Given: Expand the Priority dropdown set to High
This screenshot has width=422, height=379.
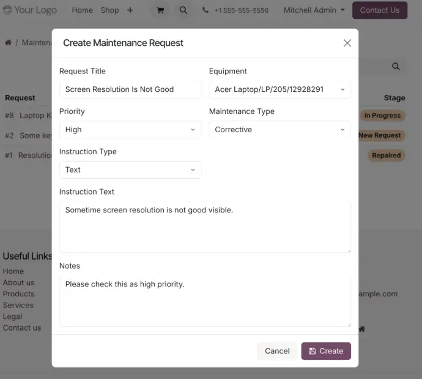Looking at the screenshot, I should [x=130, y=130].
